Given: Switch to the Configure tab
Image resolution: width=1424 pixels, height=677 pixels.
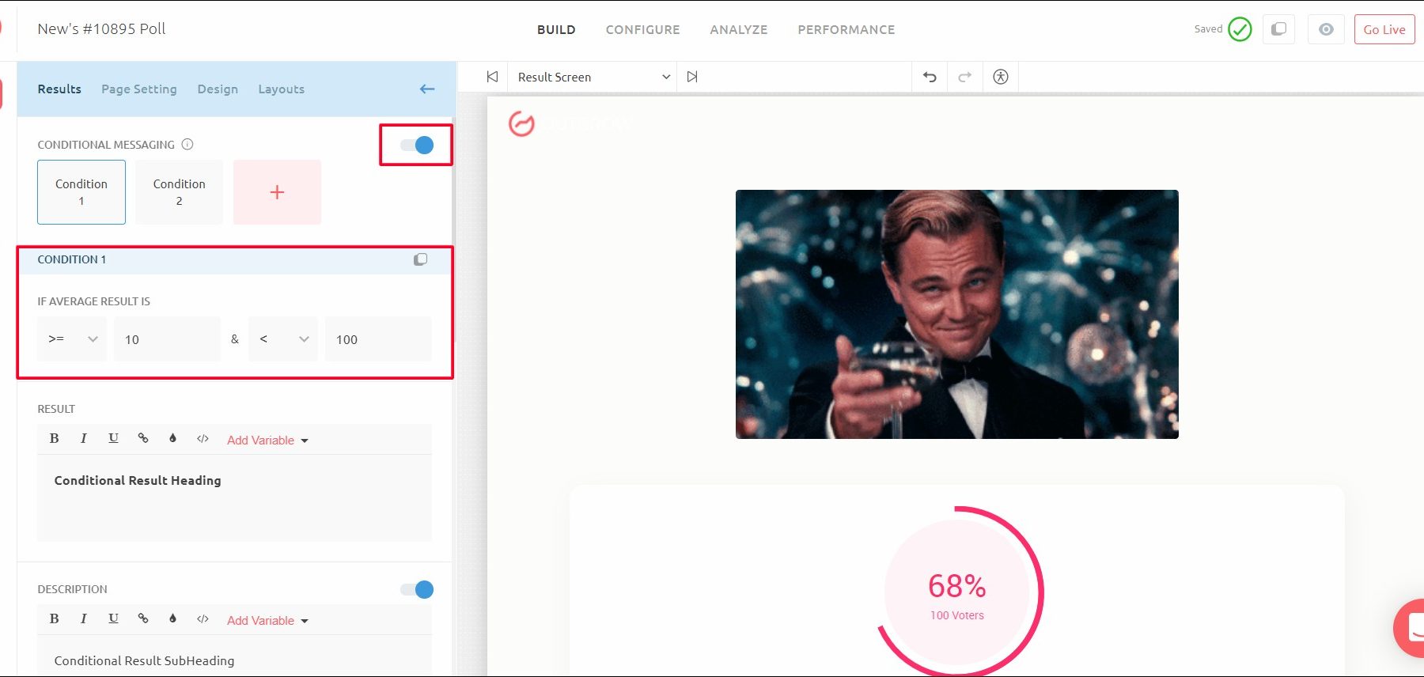Looking at the screenshot, I should pos(642,29).
